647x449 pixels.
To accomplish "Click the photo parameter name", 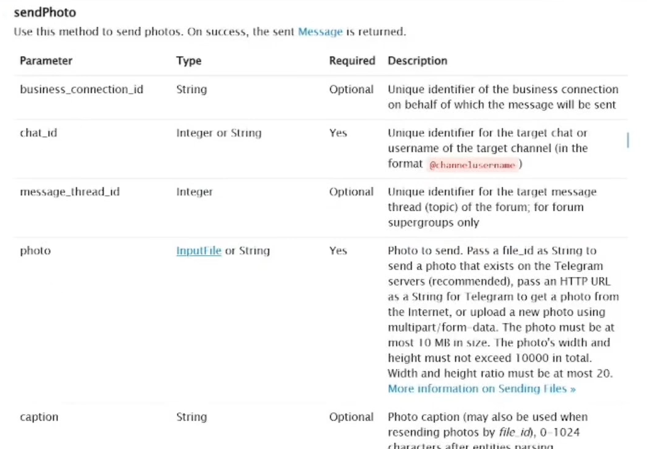I will pos(36,251).
